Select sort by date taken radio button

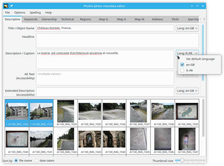tap(36, 161)
